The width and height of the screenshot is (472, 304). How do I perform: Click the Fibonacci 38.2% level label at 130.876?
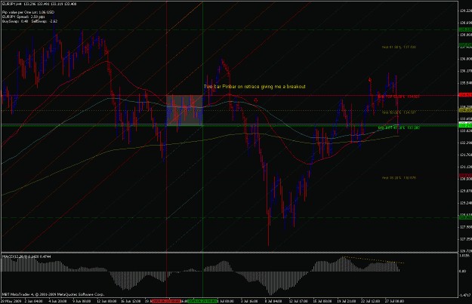(x=399, y=178)
